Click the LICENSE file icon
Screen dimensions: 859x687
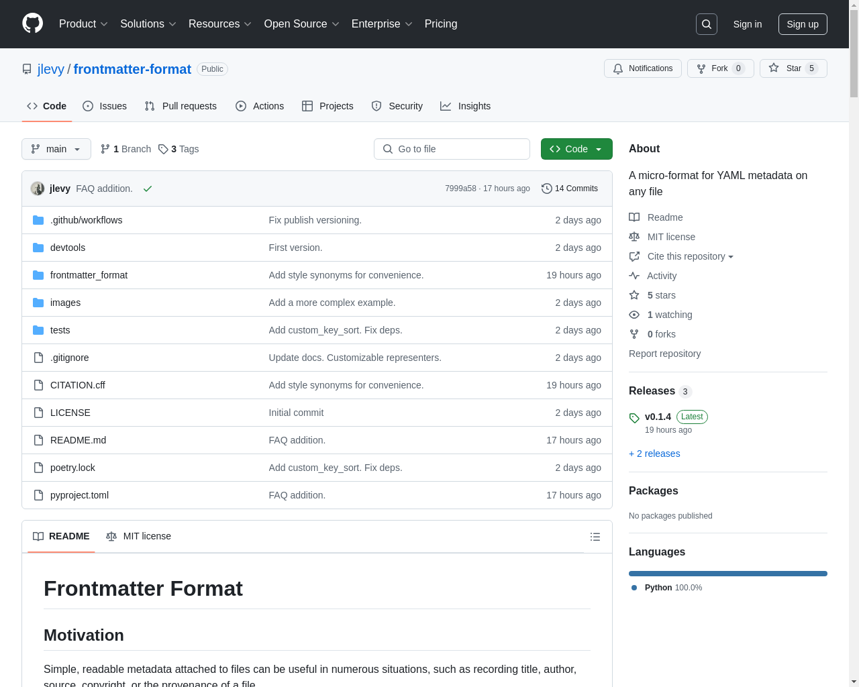point(38,413)
